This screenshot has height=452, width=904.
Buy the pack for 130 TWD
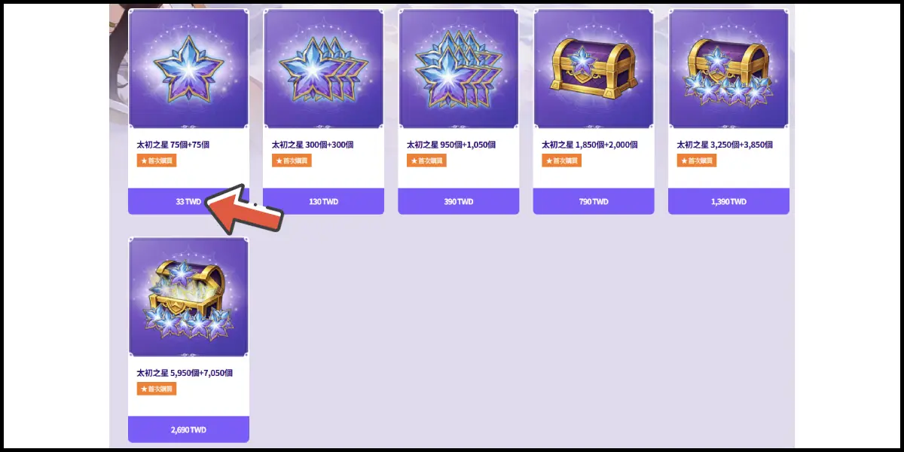[x=323, y=201]
